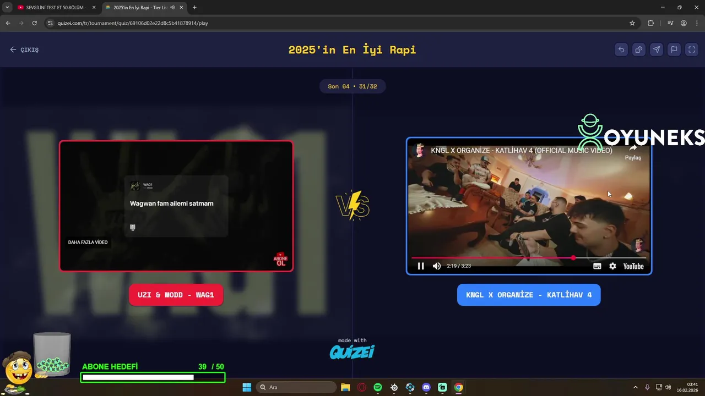The width and height of the screenshot is (705, 396).
Task: Reload the page
Action: pos(34,23)
